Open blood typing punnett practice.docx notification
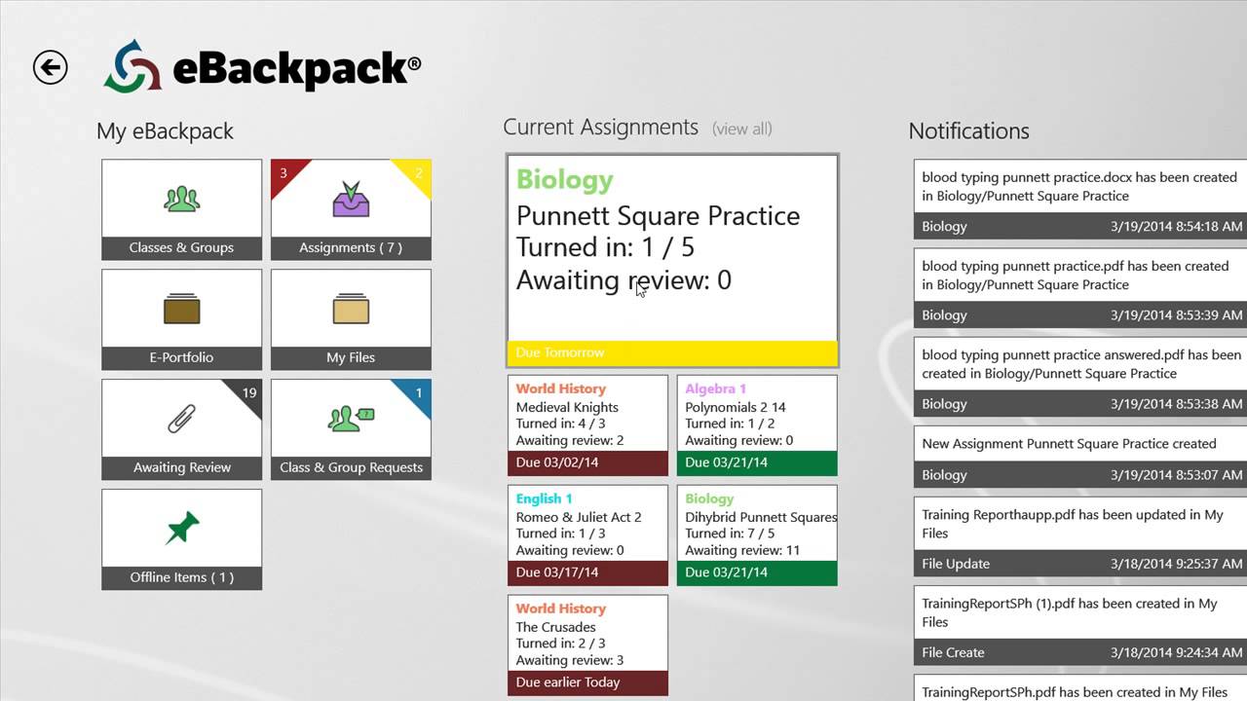The width and height of the screenshot is (1247, 701). pyautogui.click(x=1080, y=200)
